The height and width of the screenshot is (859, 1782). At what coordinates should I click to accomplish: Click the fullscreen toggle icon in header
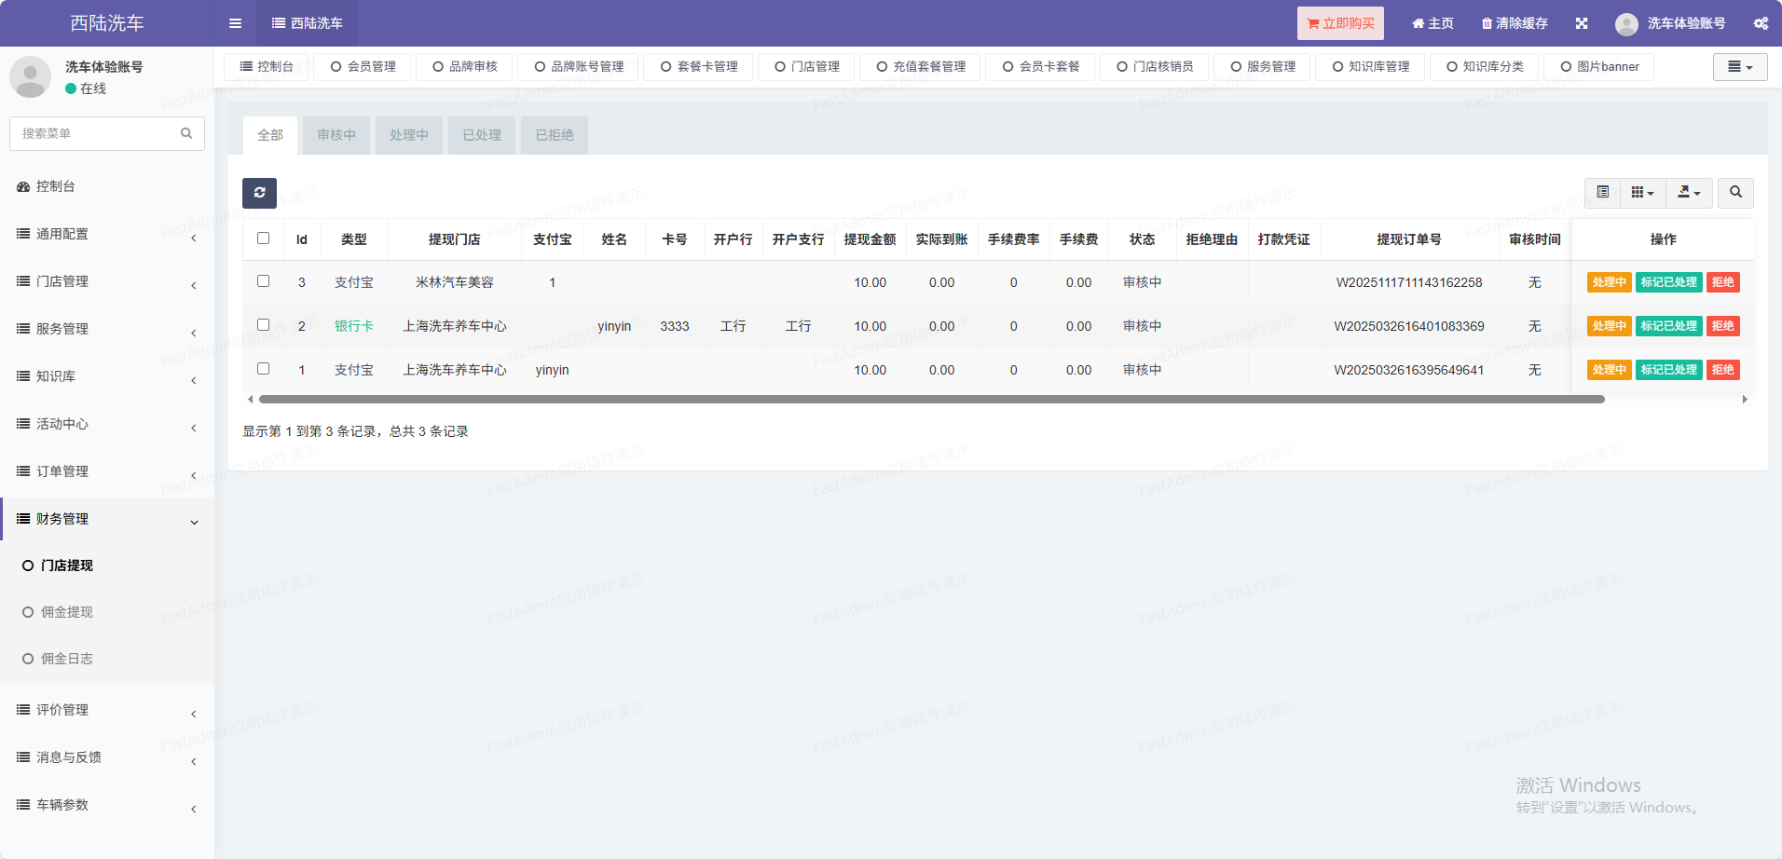[x=1582, y=23]
